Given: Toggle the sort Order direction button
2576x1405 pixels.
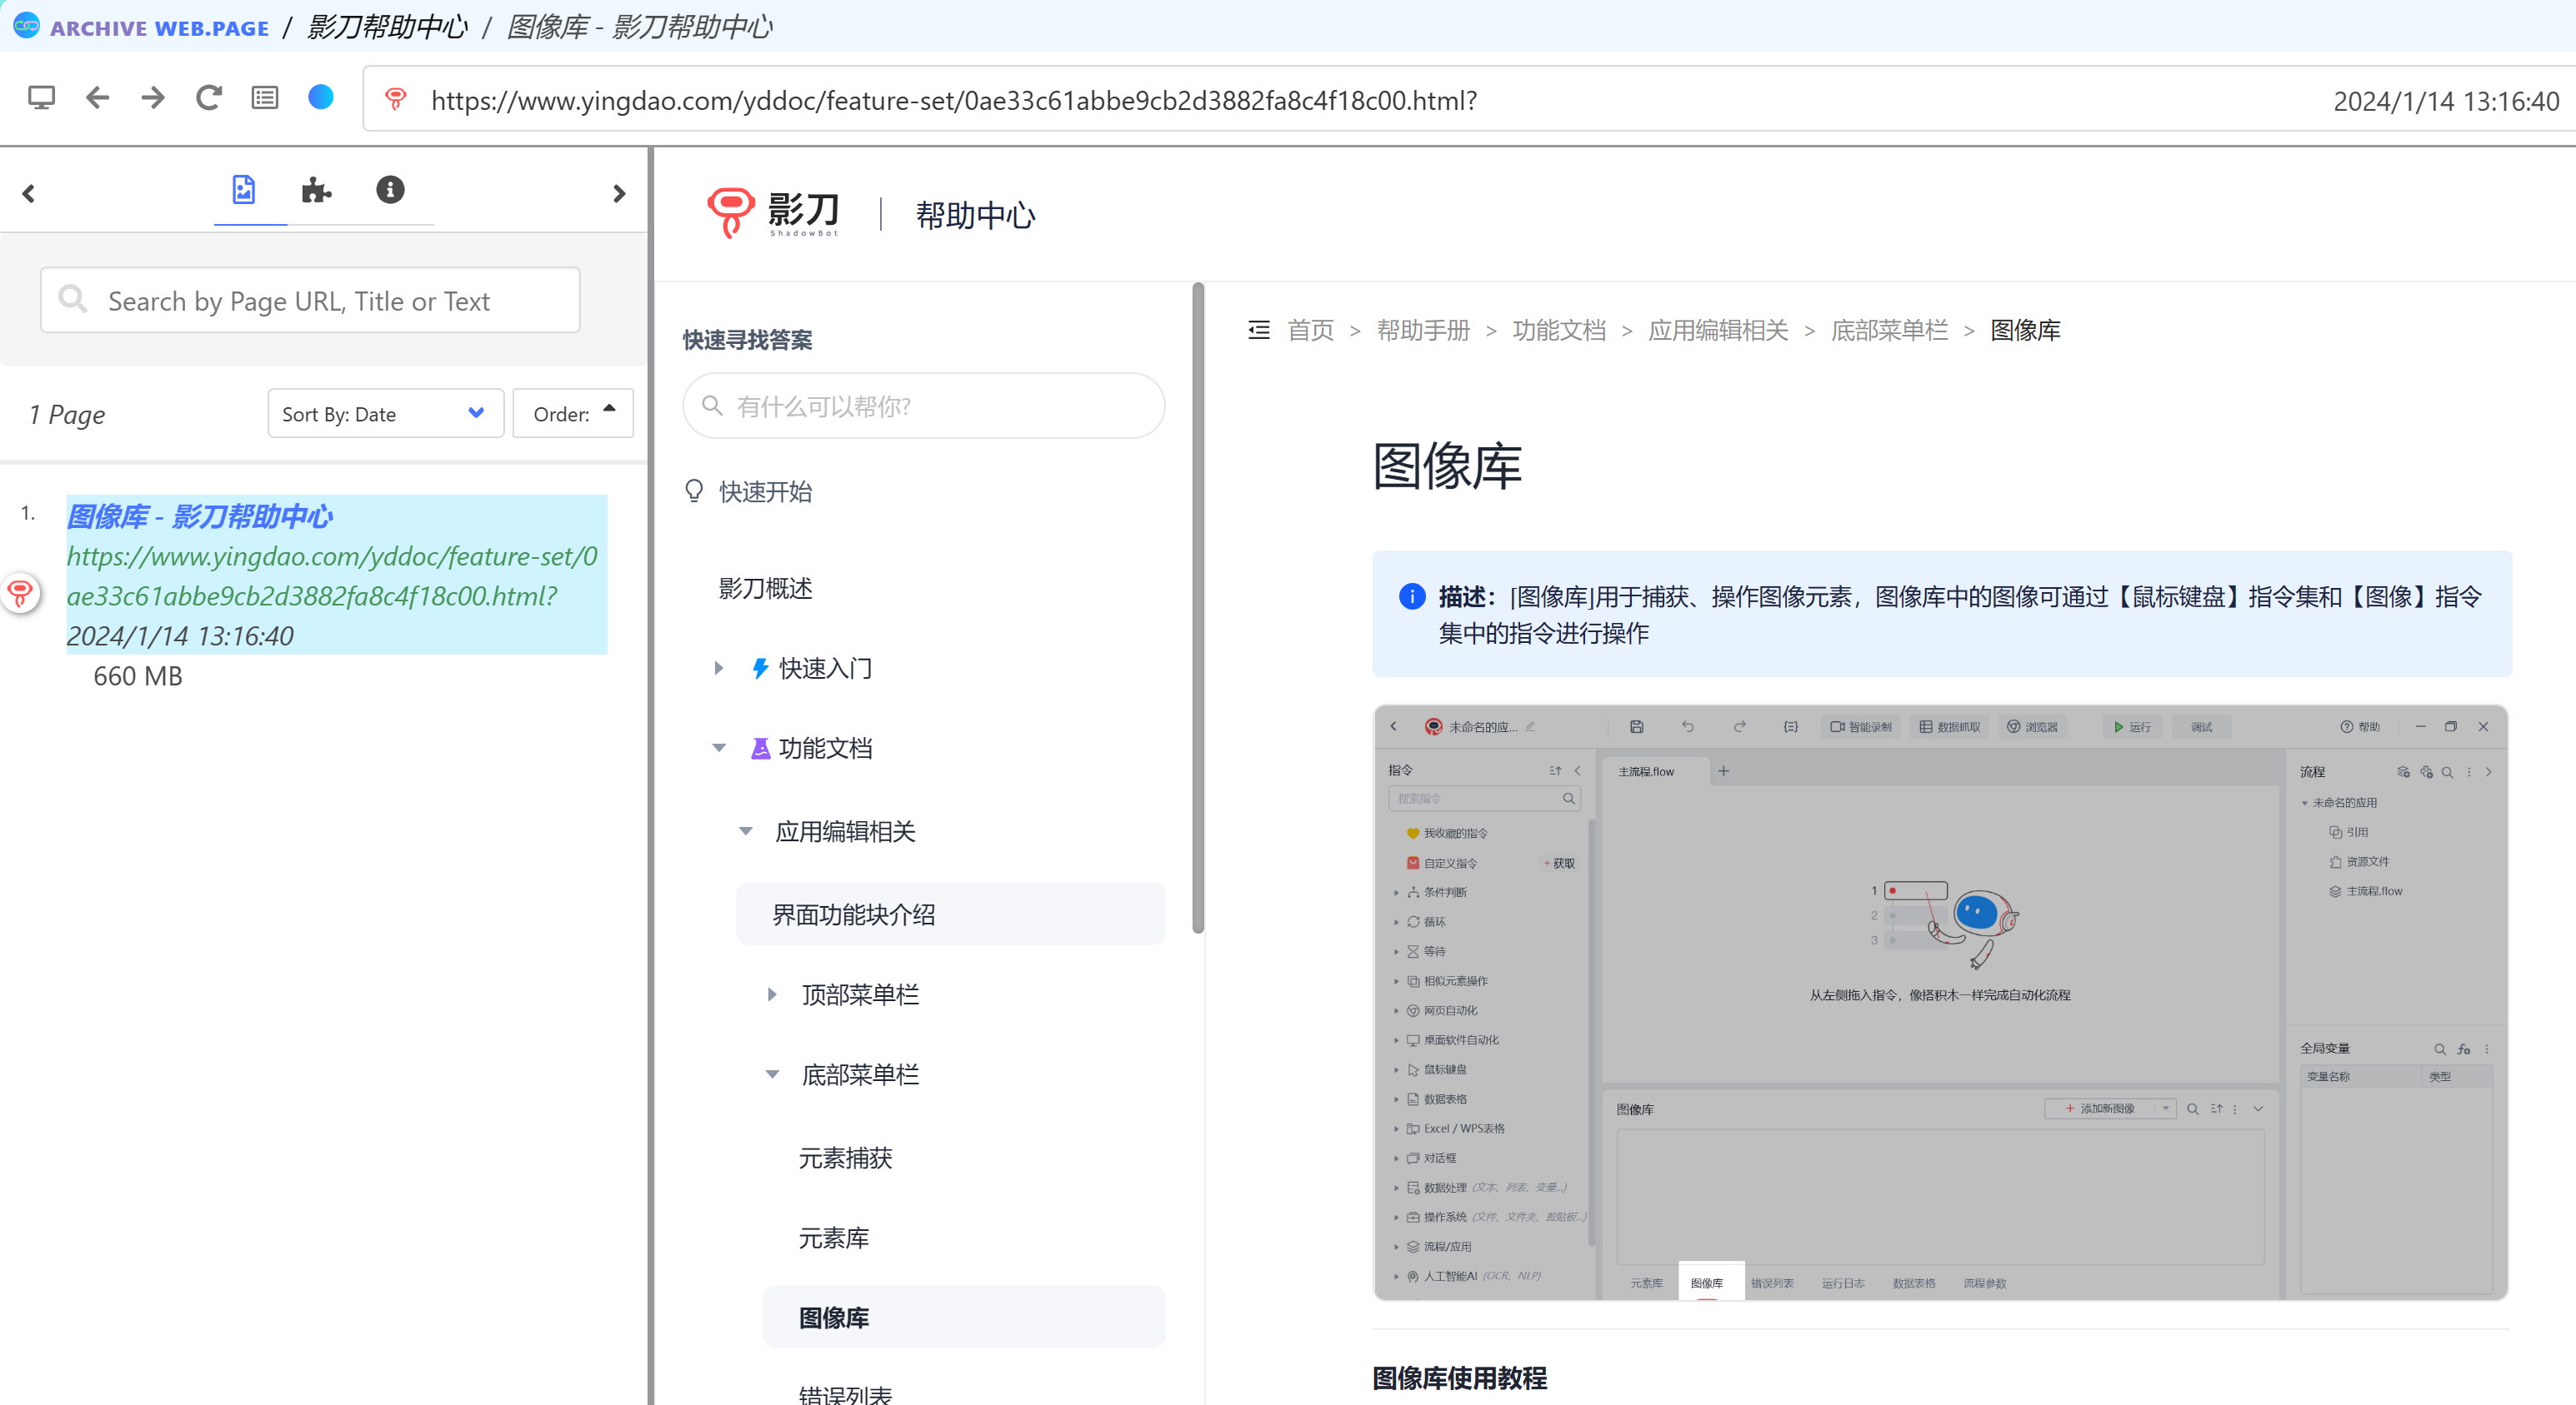Looking at the screenshot, I should 573,414.
